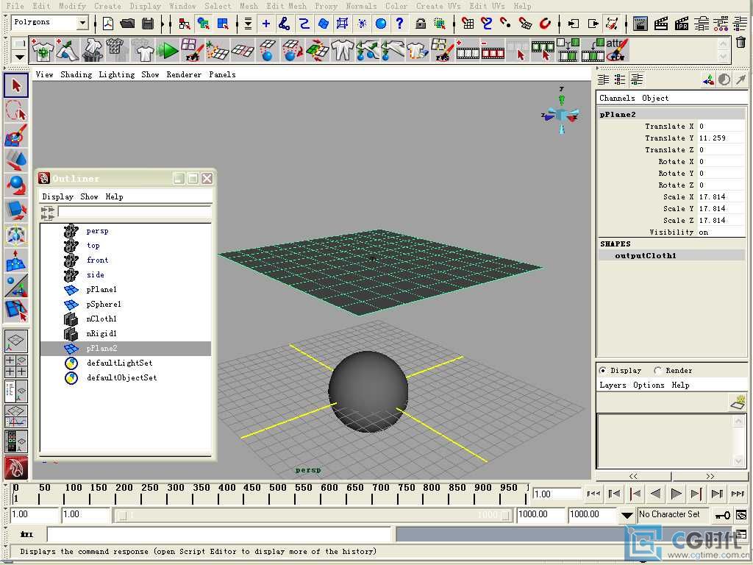Pick the Move tool (cone icon)
The image size is (753, 565).
pyautogui.click(x=16, y=160)
